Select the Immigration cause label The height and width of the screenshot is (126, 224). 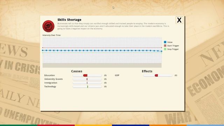click(51, 83)
